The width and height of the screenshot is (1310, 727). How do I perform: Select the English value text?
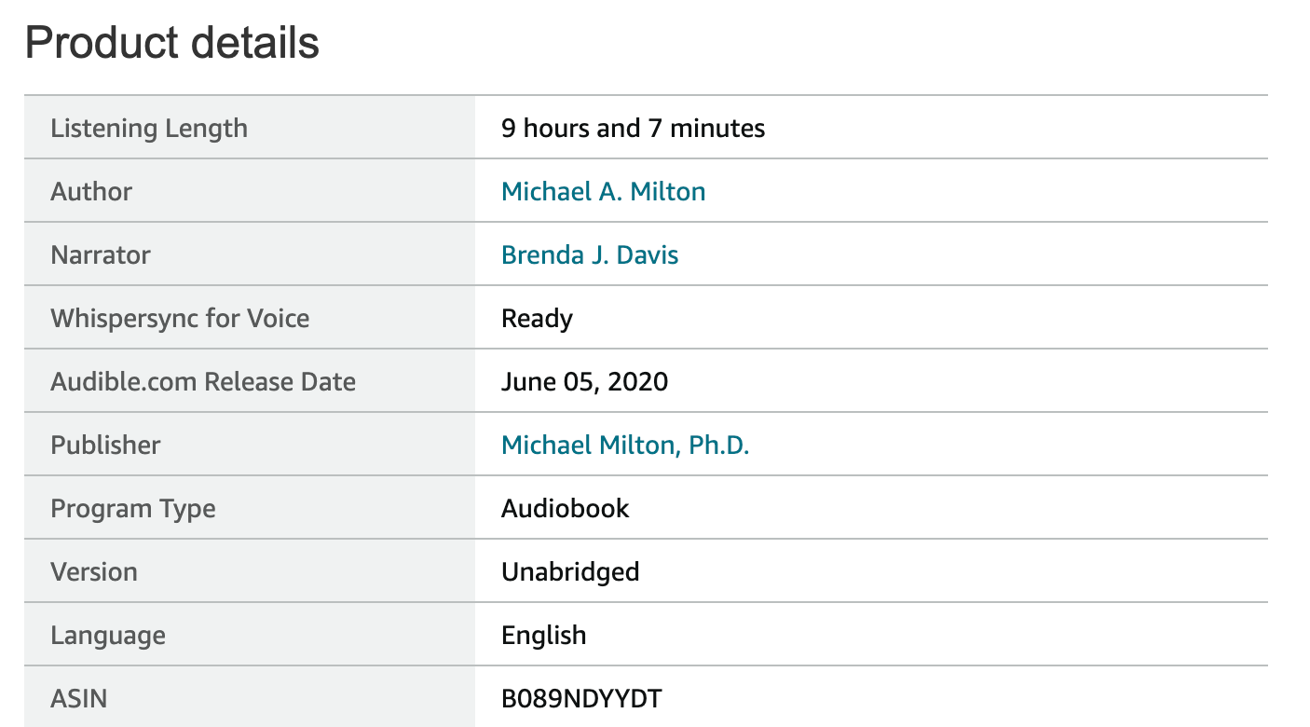pos(544,636)
